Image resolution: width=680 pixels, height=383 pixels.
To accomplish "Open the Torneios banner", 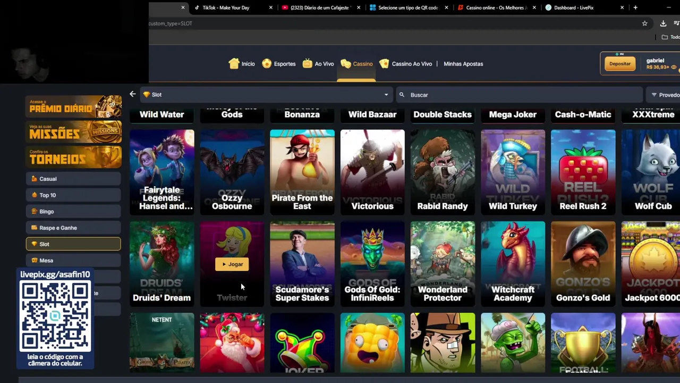I will coord(73,157).
